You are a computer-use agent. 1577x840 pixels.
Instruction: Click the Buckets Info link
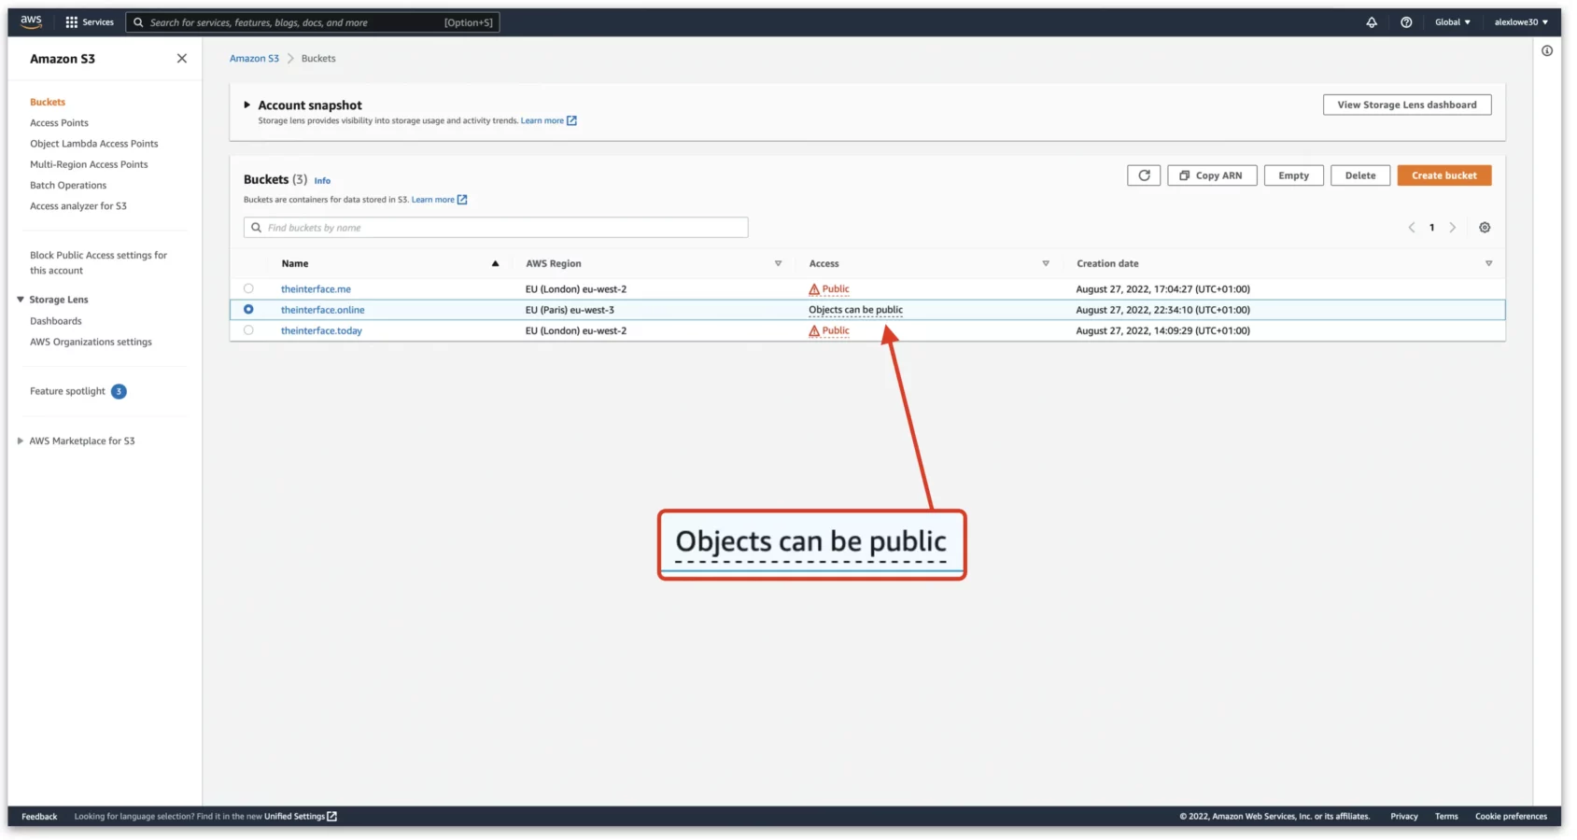click(x=322, y=181)
